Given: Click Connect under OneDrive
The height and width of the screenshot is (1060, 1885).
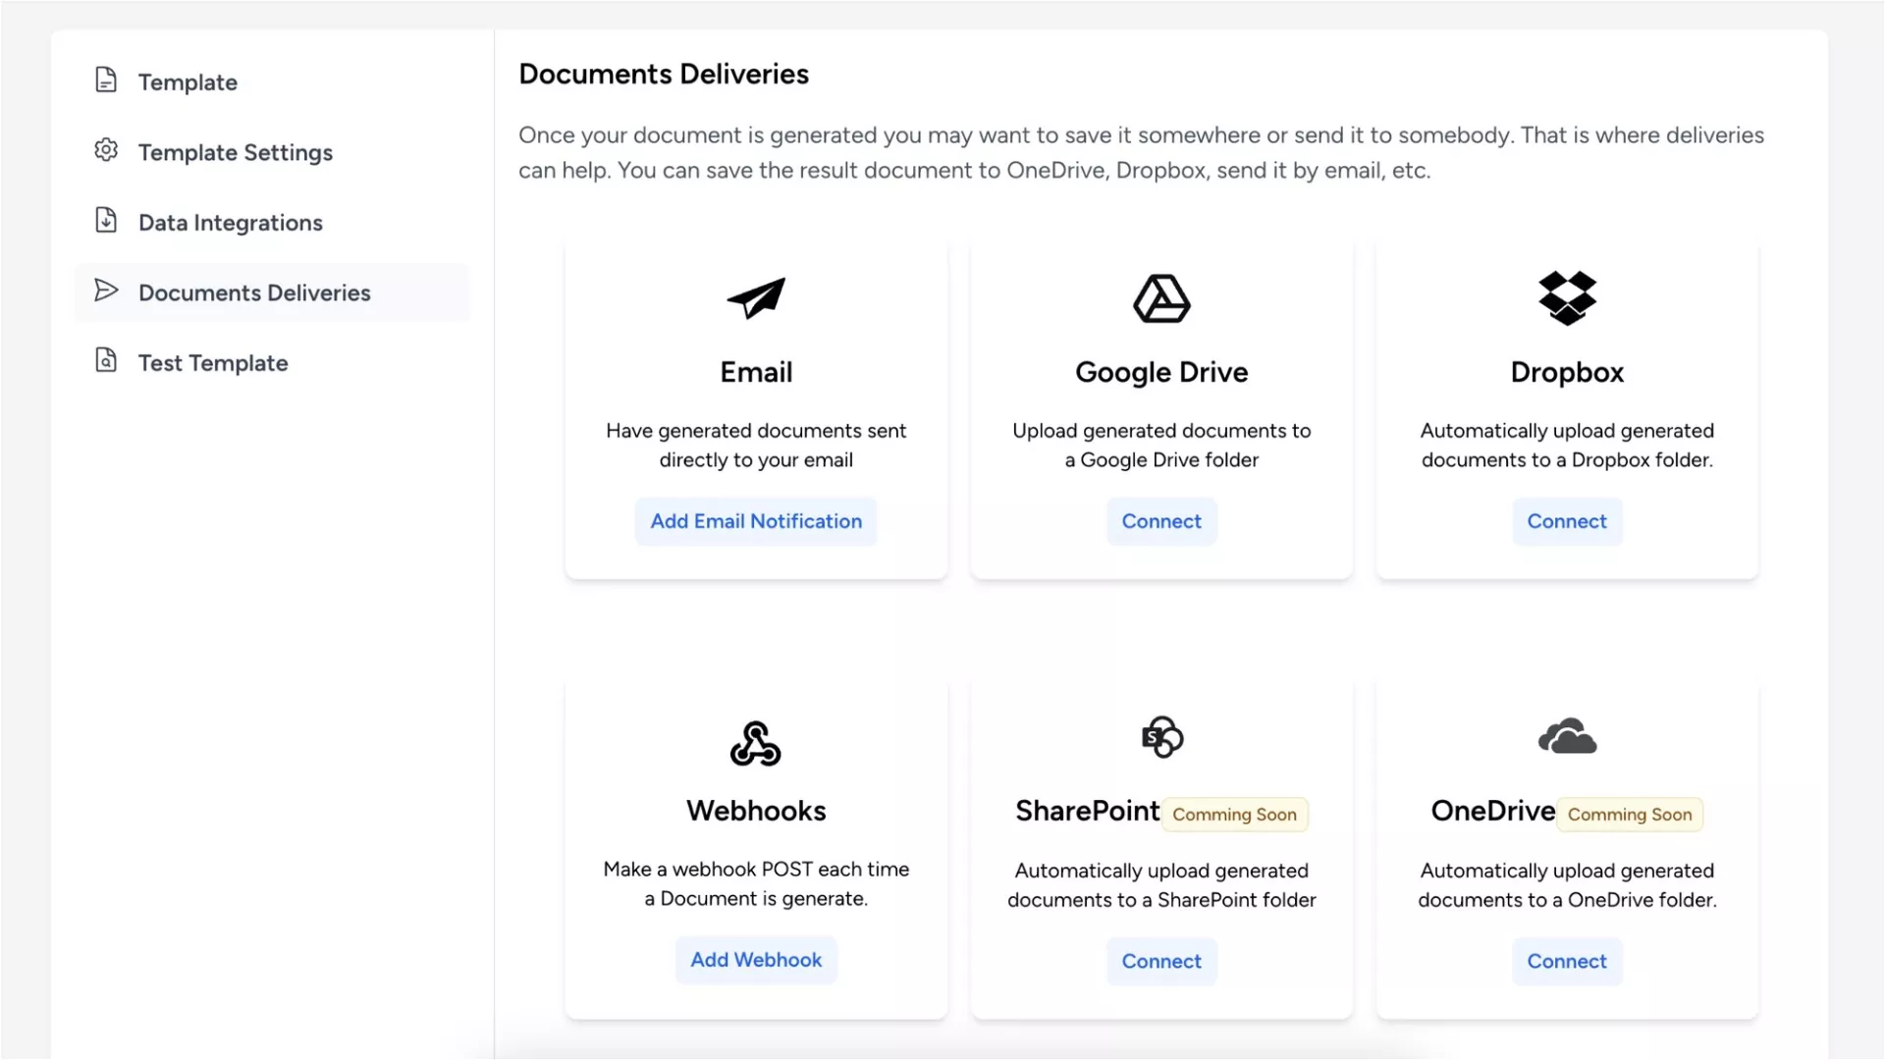Looking at the screenshot, I should [1567, 961].
